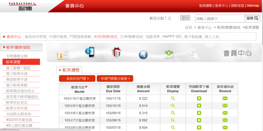Open 線上繳費 / 儲值 in sidebar
This screenshot has height=131, width=263.
click(x=18, y=68)
